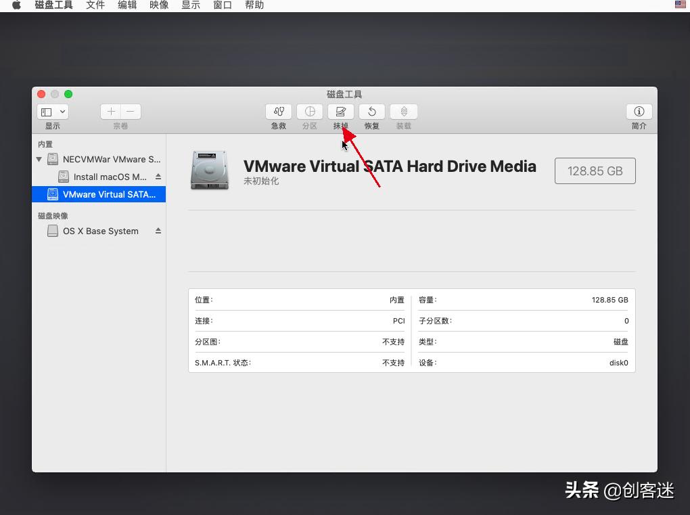Click the VMware hard drive icon in main pane
Screen dimensions: 690x515
coord(210,170)
